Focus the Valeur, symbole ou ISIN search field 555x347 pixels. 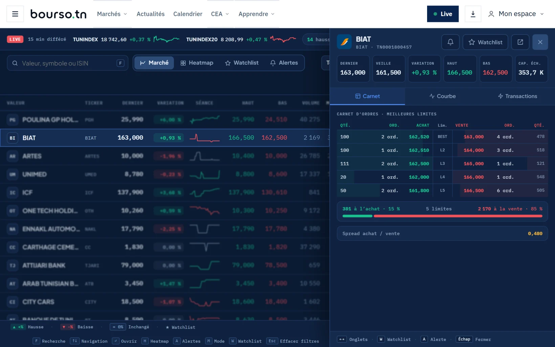[x=68, y=63]
